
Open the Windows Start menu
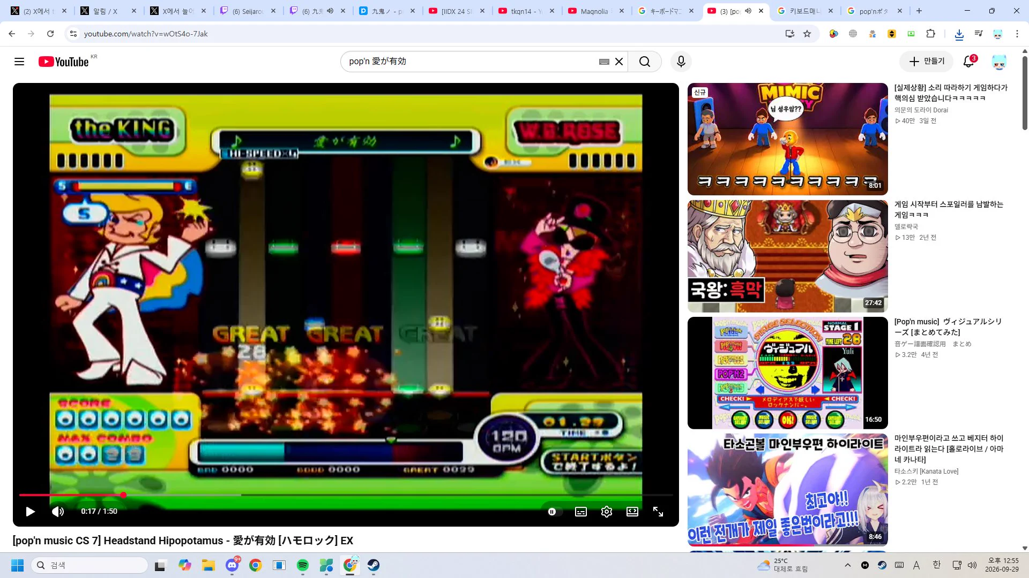[x=18, y=565]
